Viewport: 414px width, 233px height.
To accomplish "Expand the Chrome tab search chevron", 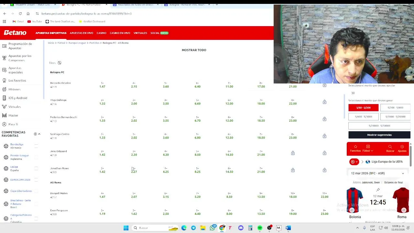I will pyautogui.click(x=5, y=5).
